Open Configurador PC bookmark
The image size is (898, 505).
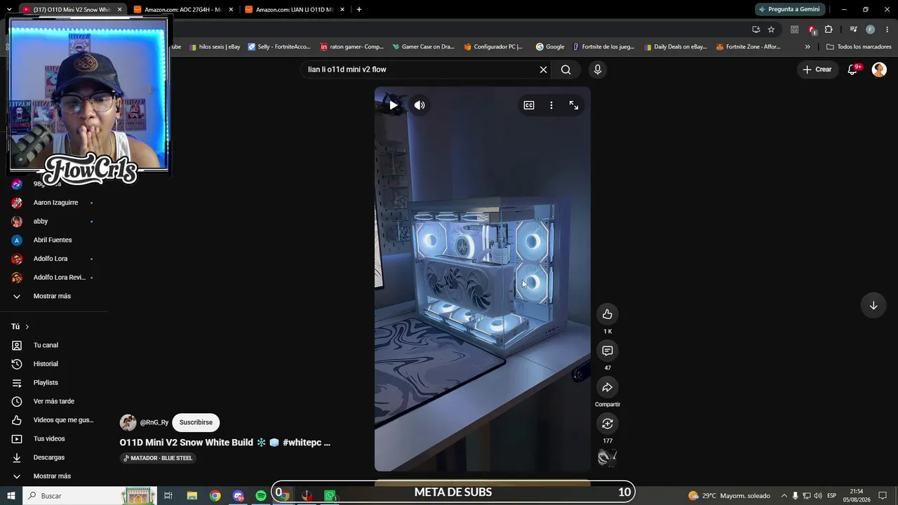(x=493, y=47)
